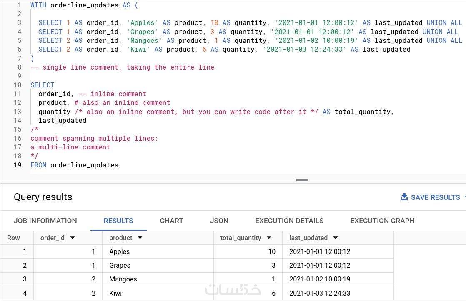Open the CHART tab
The image size is (466, 301).
click(x=171, y=221)
